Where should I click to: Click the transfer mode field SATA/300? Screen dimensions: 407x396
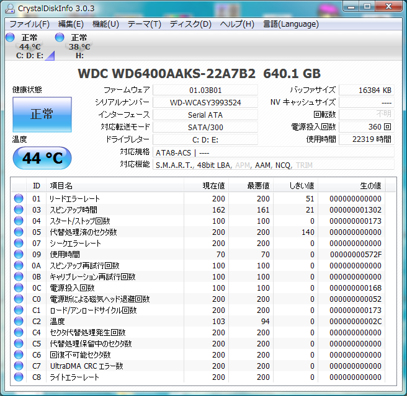pyautogui.click(x=205, y=127)
